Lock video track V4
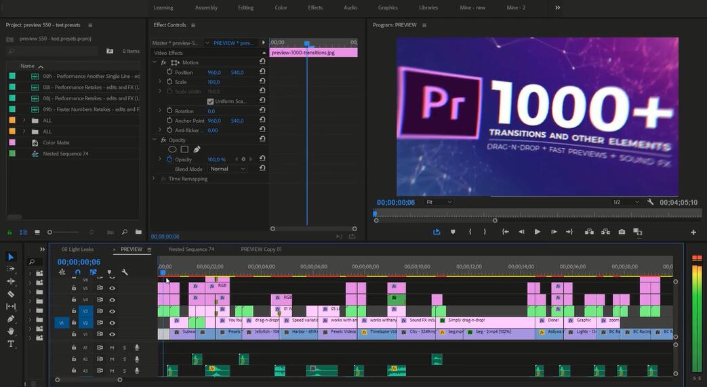 (74, 300)
